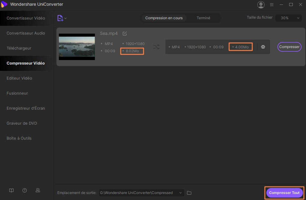Click the shuffle compare icon between file details

(156, 47)
